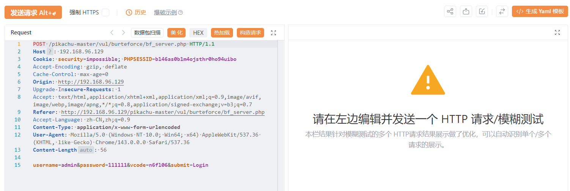Click 'application/x-www-form-urlencoded' Content-Type value

pyautogui.click(x=129, y=127)
